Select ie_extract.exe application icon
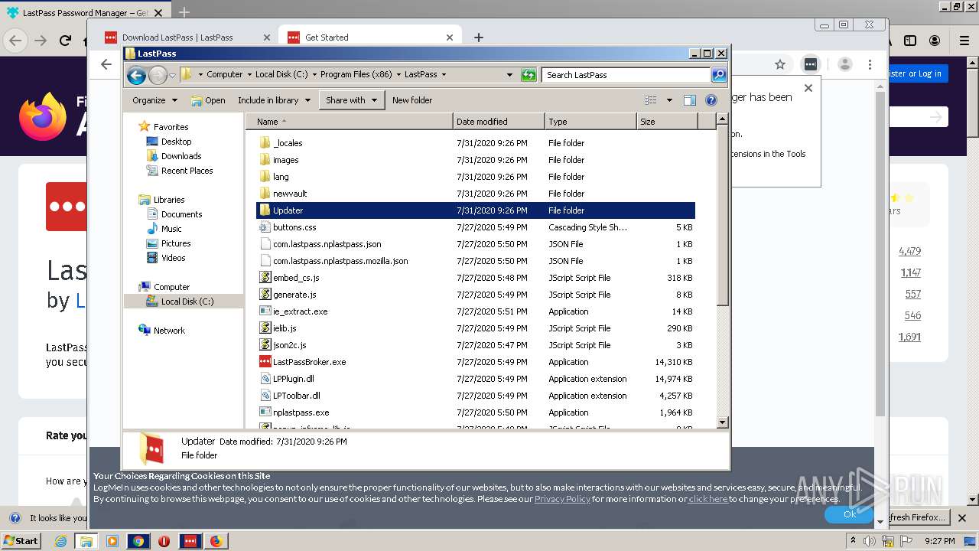The width and height of the screenshot is (979, 551). [x=265, y=311]
